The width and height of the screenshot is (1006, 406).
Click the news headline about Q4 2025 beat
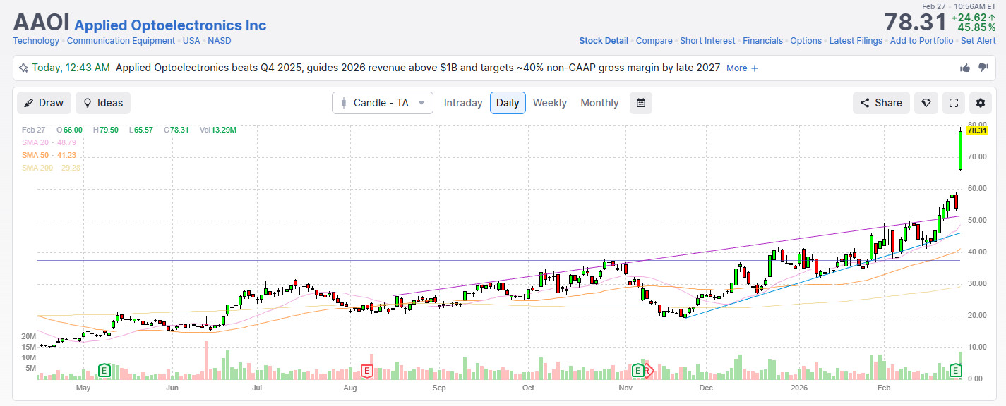click(x=417, y=68)
